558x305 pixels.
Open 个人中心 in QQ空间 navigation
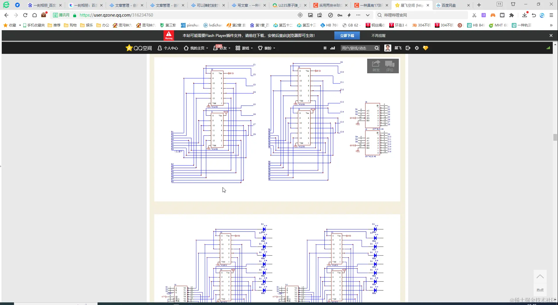168,48
